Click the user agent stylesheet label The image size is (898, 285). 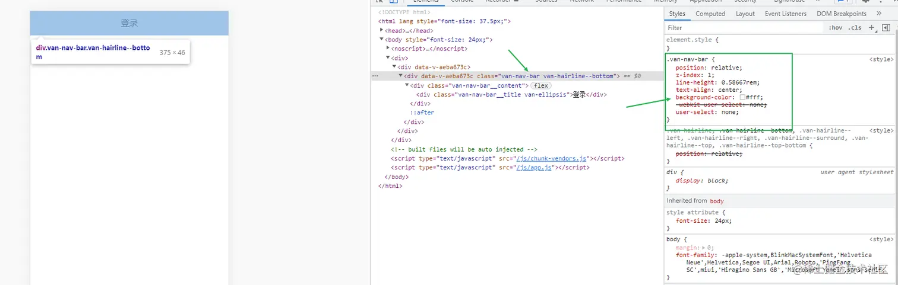point(856,172)
